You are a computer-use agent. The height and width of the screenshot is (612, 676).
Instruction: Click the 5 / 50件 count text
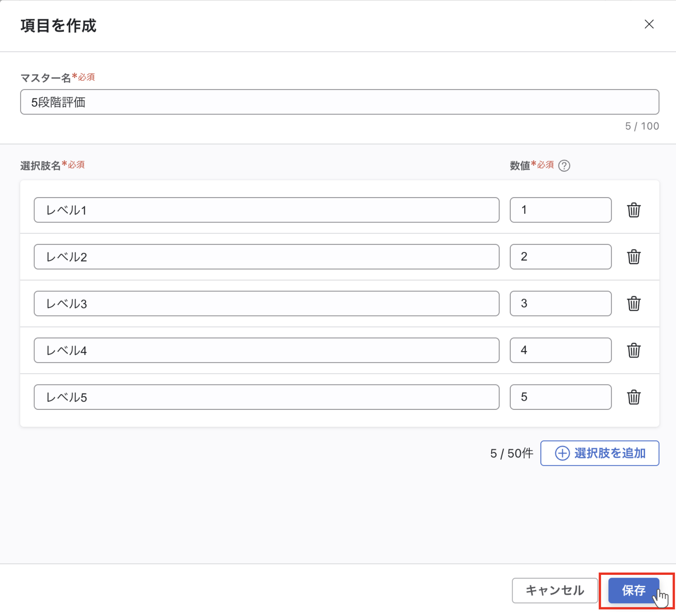[511, 453]
